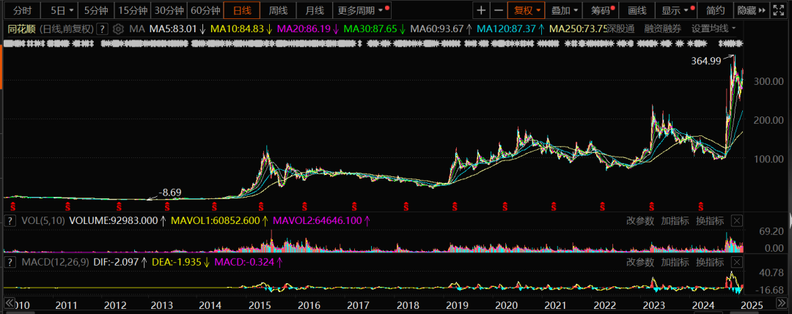792x314 pixels.
Task: Click 换指标 in VOL panel
Action: tap(710, 221)
